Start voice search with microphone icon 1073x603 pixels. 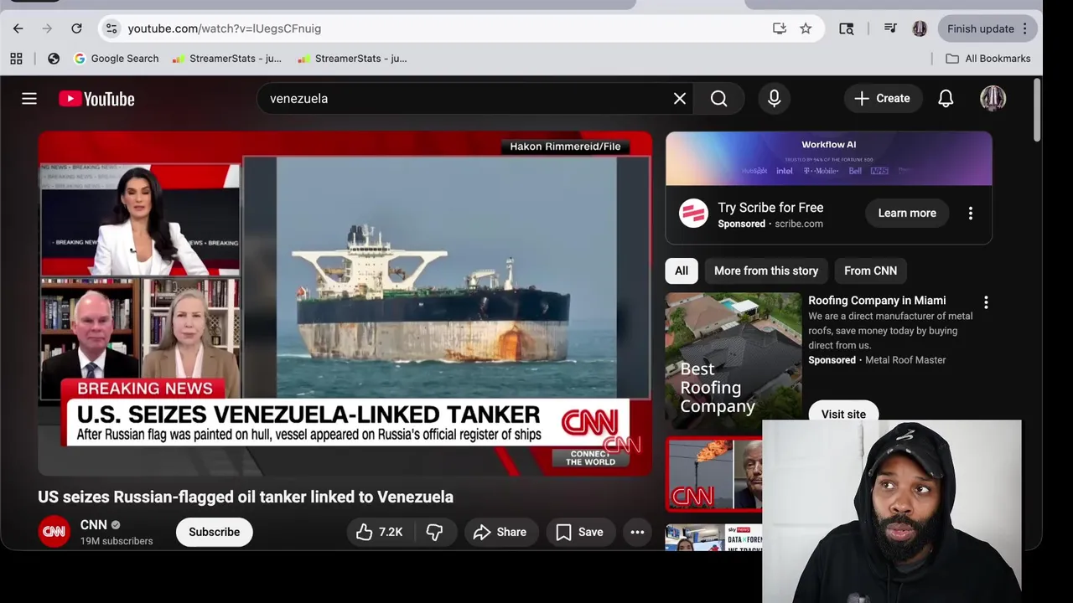click(775, 99)
